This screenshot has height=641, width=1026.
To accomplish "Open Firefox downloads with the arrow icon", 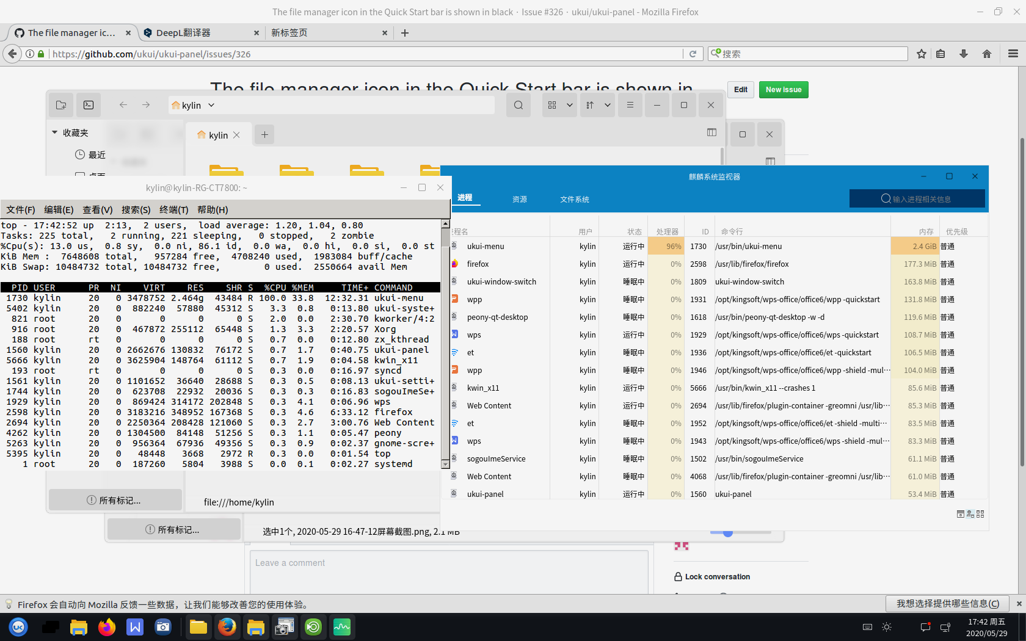I will [x=964, y=54].
